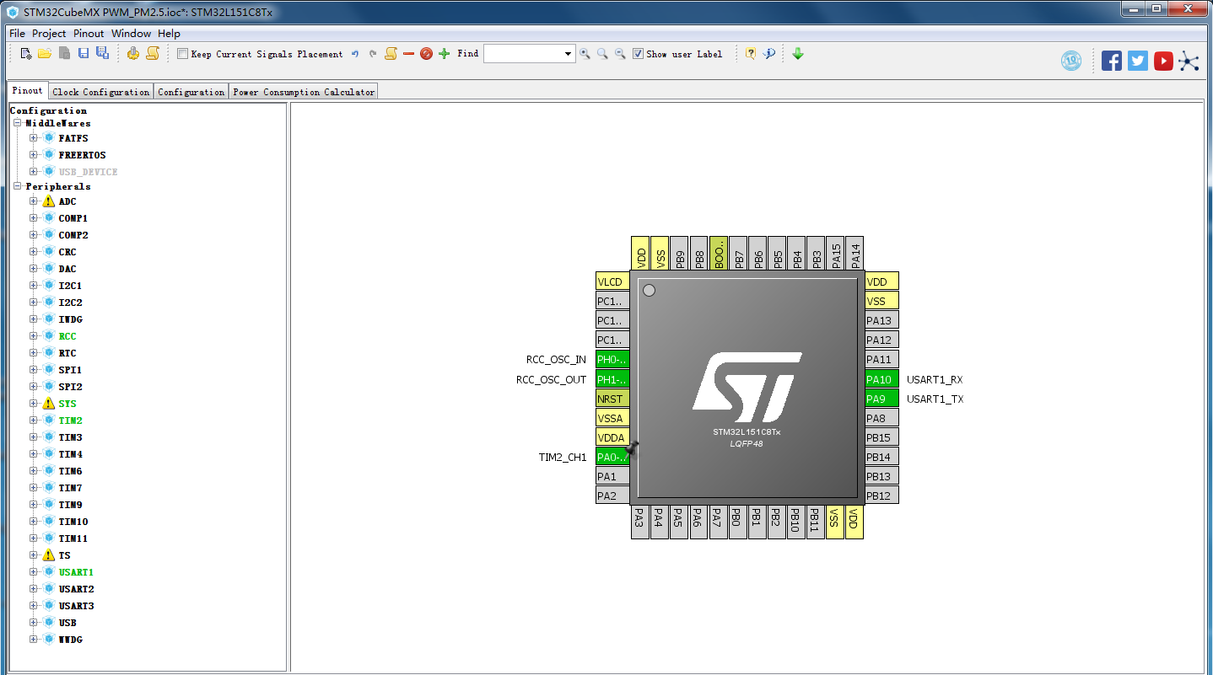Viewport: 1213px width, 675px height.
Task: Click the NRST pin on the chip
Action: (x=613, y=399)
